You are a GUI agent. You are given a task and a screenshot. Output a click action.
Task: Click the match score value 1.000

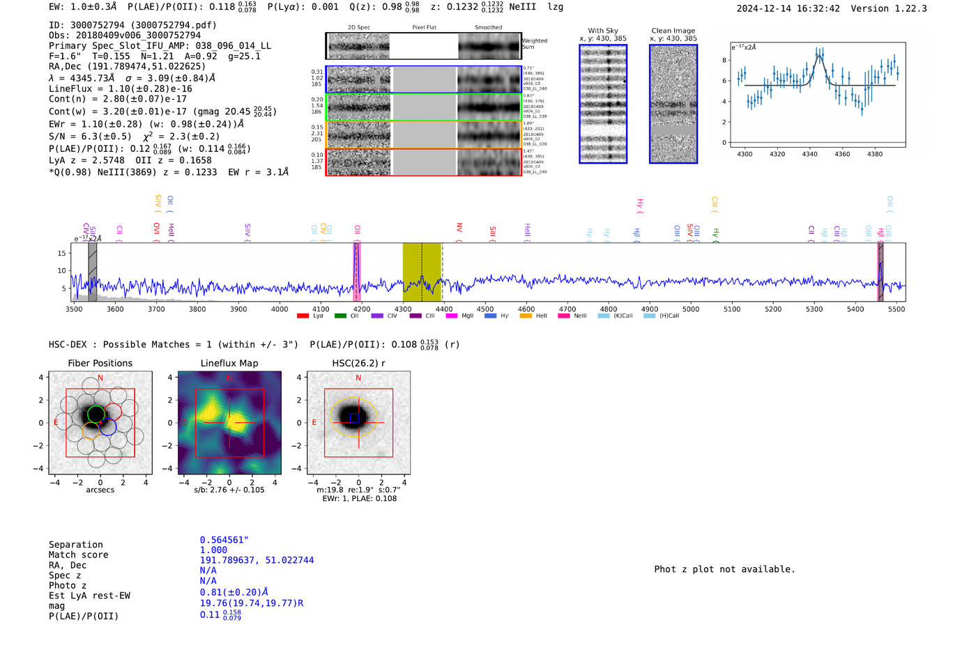pyautogui.click(x=213, y=550)
